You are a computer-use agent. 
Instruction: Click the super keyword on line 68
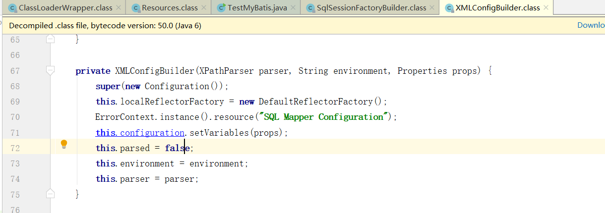(x=108, y=86)
